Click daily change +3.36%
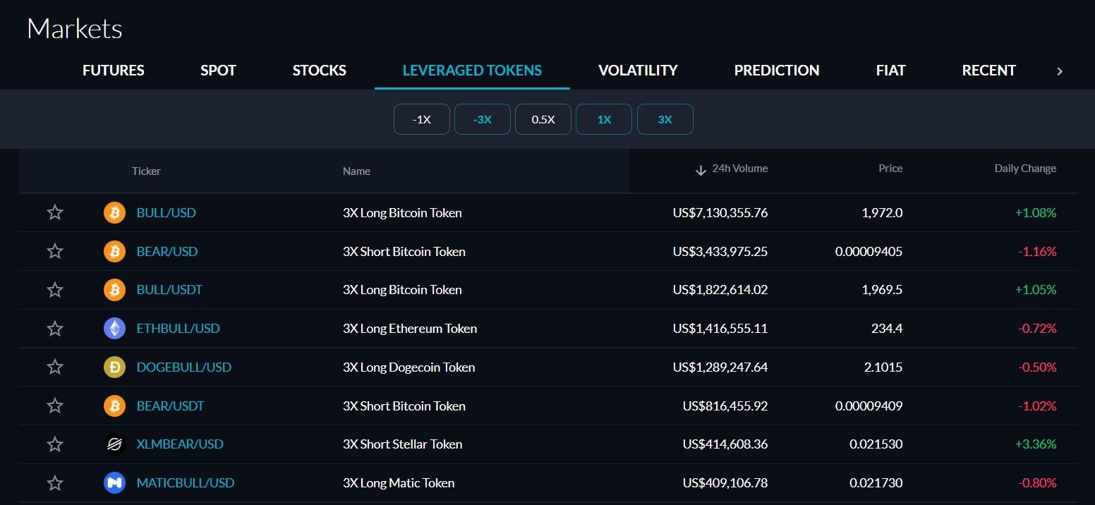The height and width of the screenshot is (505, 1095). [x=1036, y=444]
